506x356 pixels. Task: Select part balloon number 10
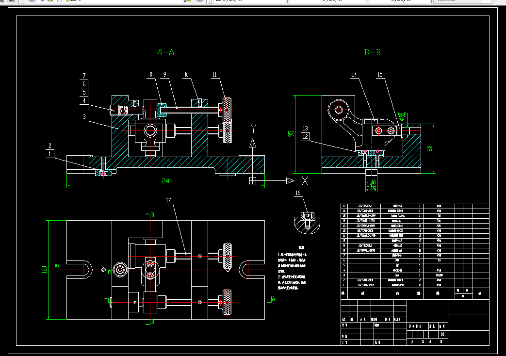pos(186,74)
